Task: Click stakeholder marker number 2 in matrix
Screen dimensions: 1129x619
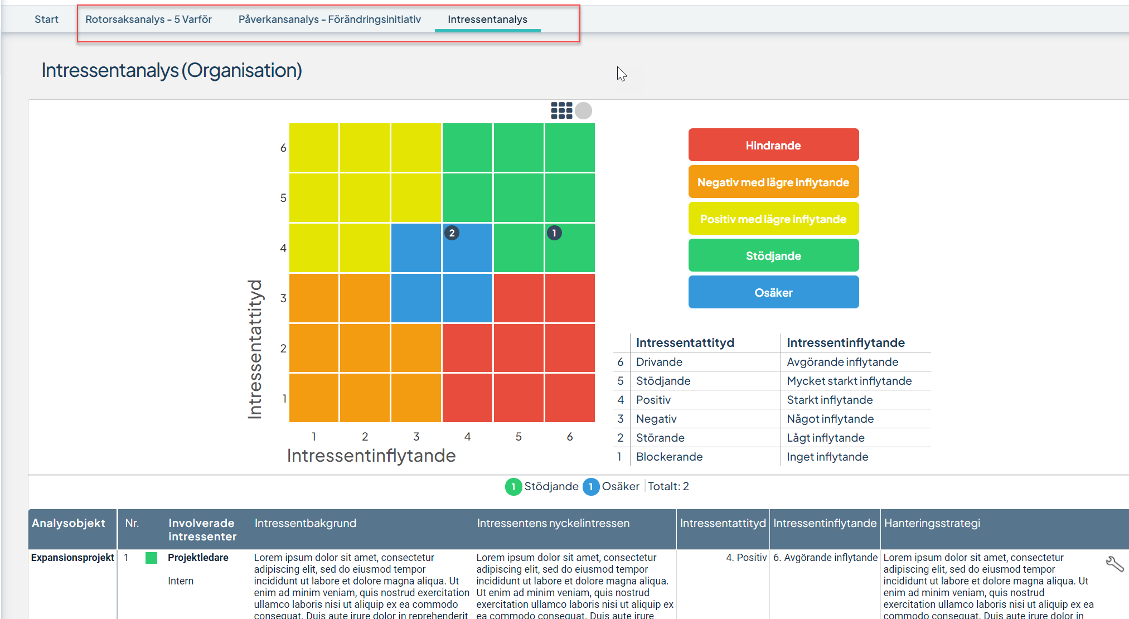Action: click(x=452, y=233)
